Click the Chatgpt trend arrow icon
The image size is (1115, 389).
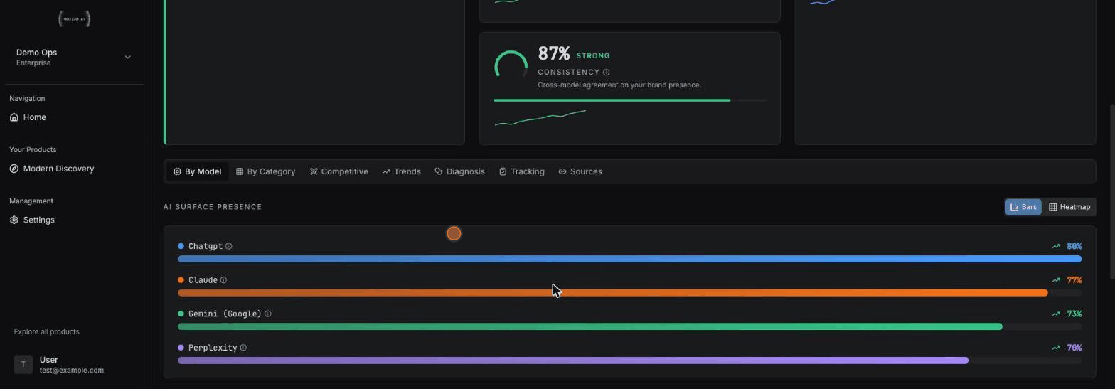click(x=1056, y=246)
